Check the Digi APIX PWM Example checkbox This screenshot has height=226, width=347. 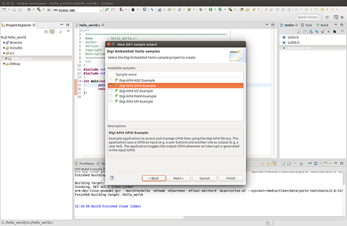pyautogui.click(x=110, y=96)
